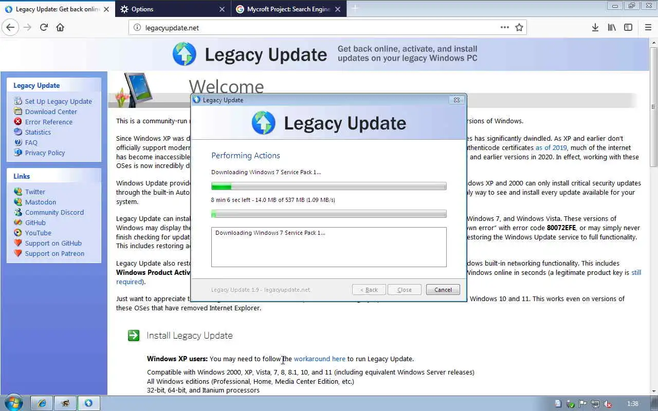
Task: Launch Internet Explorer from taskbar
Action: point(42,403)
